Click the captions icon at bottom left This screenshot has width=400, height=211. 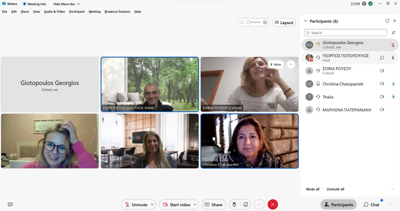coord(10,205)
